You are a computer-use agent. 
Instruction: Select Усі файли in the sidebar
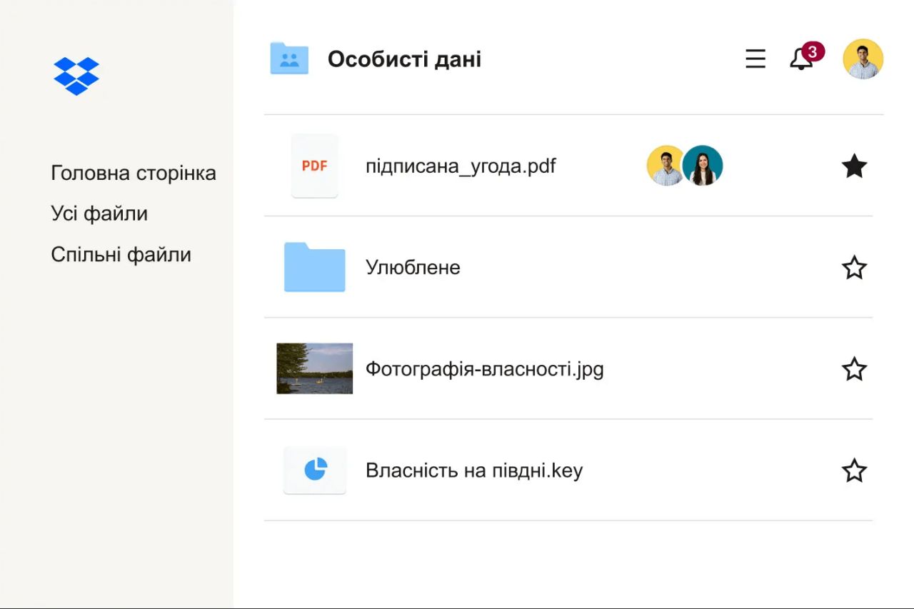[x=99, y=213]
